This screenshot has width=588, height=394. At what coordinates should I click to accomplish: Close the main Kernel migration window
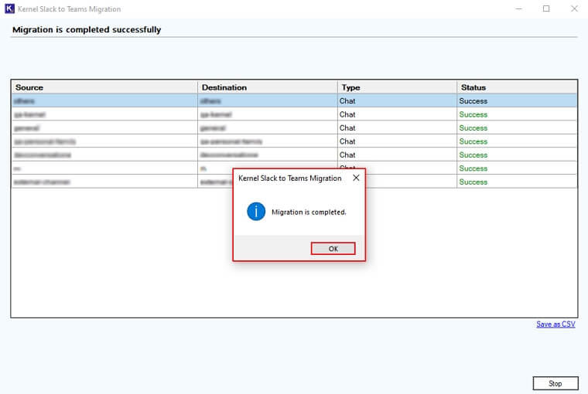point(574,8)
